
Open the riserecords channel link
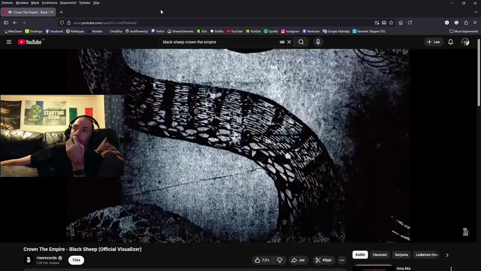point(47,258)
